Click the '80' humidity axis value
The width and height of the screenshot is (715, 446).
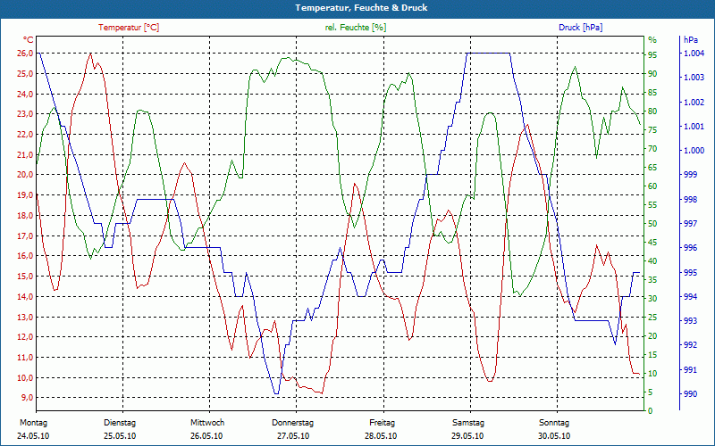coord(652,111)
